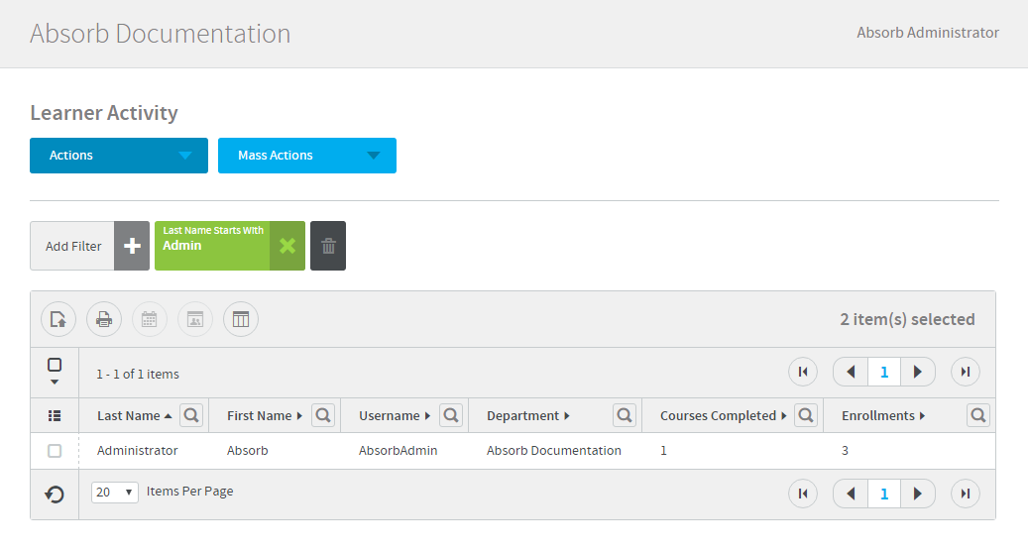Click the Absorb Documentation title

pyautogui.click(x=160, y=34)
